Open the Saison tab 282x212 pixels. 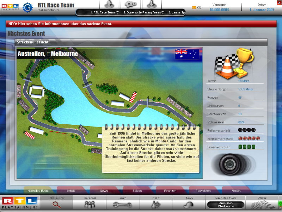137,190
